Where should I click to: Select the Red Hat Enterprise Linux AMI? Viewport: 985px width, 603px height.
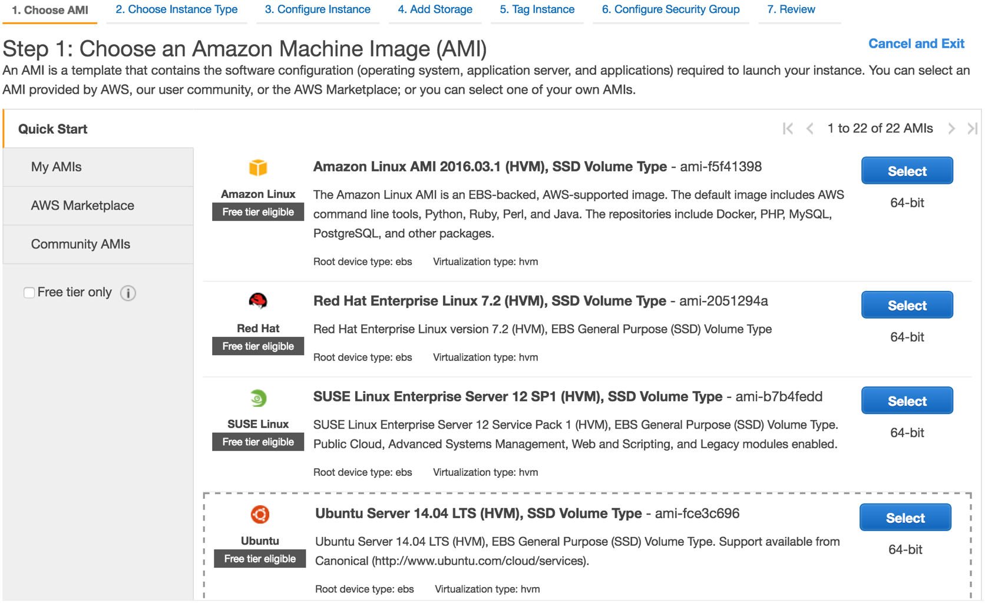[x=907, y=305]
